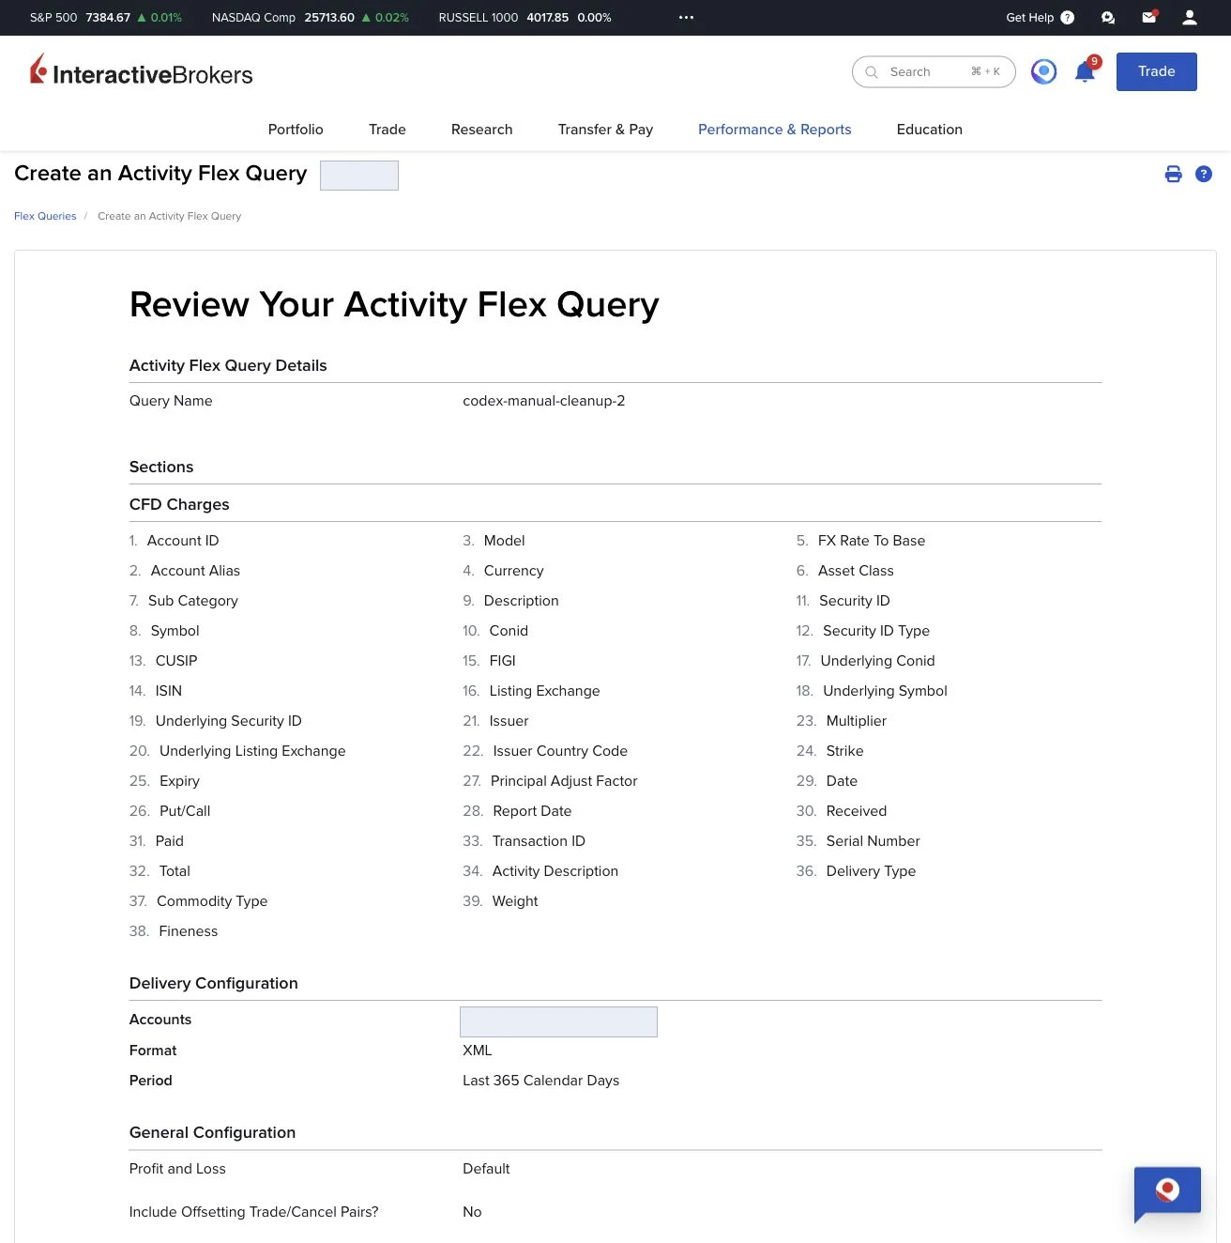Open the chat bubbles icon in top bar
Image resolution: width=1231 pixels, height=1243 pixels.
[x=1108, y=17]
